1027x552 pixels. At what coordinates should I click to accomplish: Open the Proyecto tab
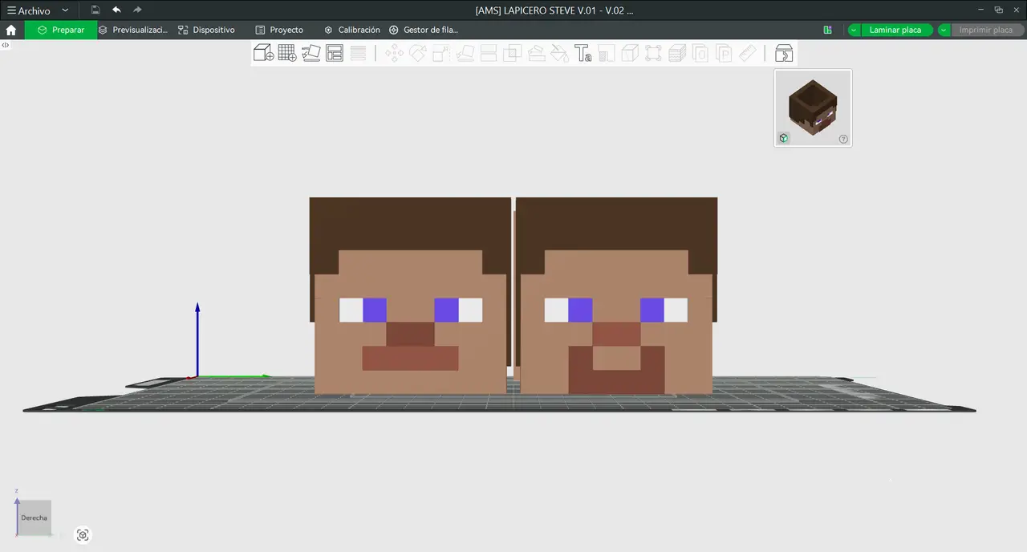click(x=279, y=30)
